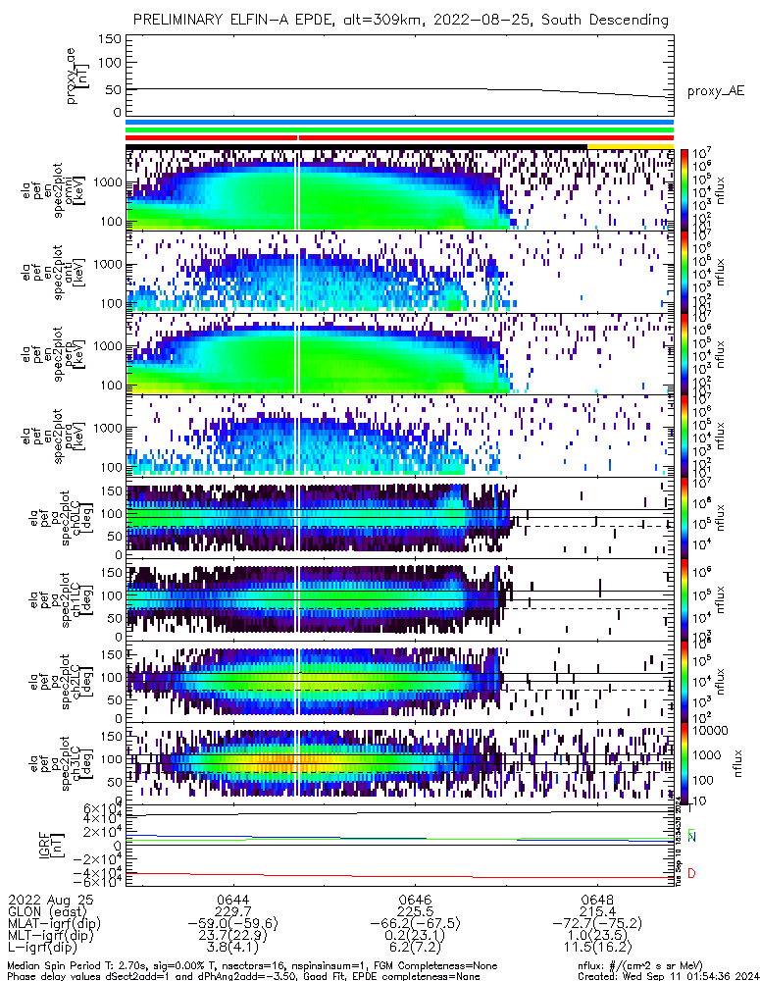Click MLT value '1.0(23.5)'
Viewport: 760px width, 981px height.
coord(597,935)
